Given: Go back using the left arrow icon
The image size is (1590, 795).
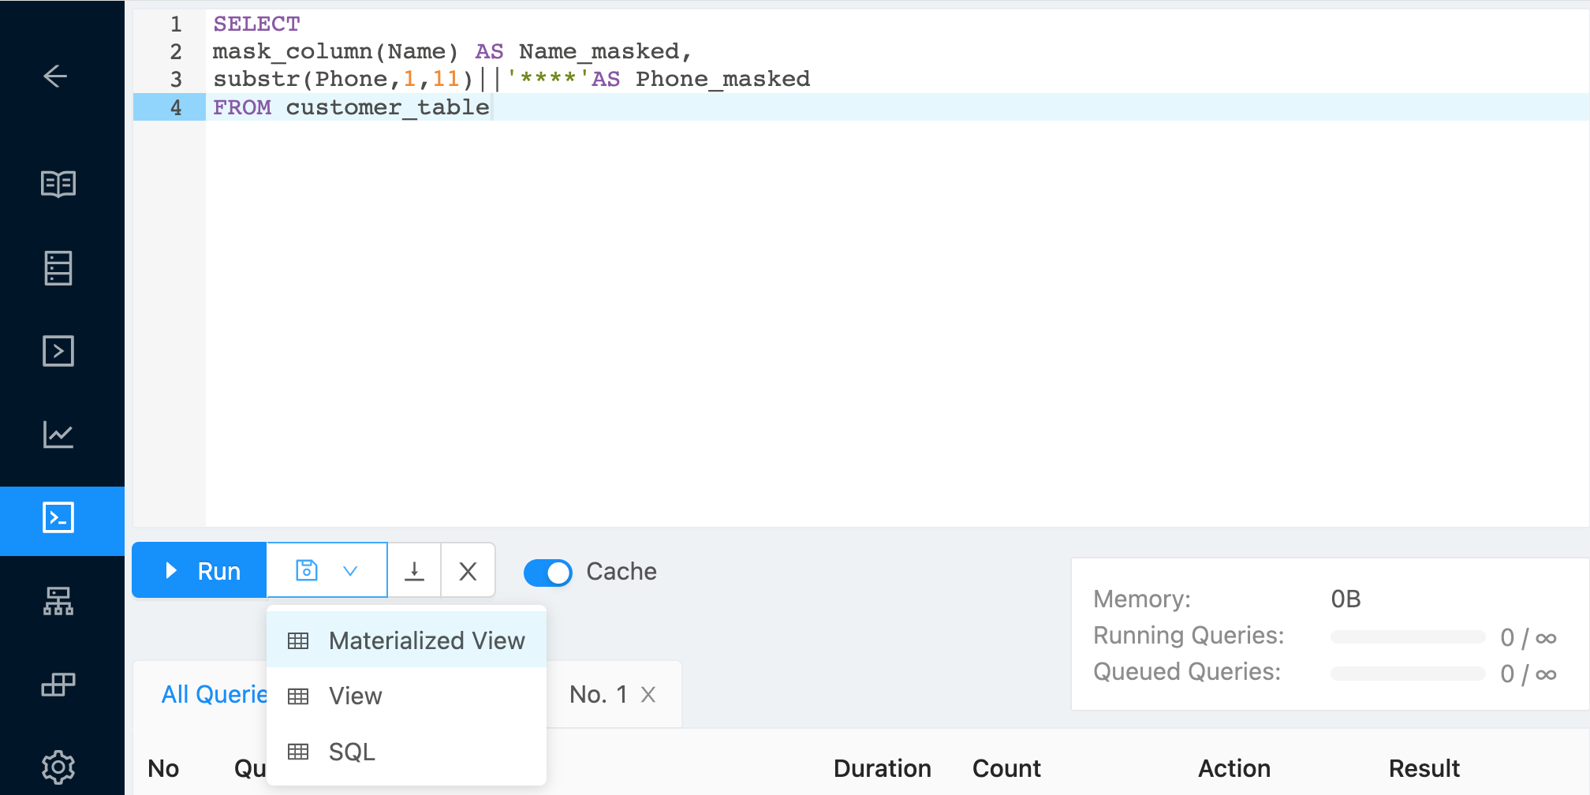Looking at the screenshot, I should point(56,77).
